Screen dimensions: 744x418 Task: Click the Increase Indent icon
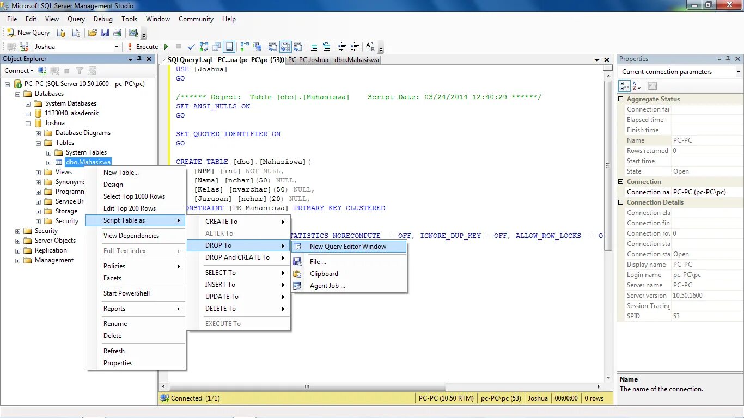click(355, 47)
